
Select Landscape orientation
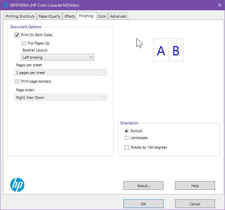pyautogui.click(x=126, y=138)
